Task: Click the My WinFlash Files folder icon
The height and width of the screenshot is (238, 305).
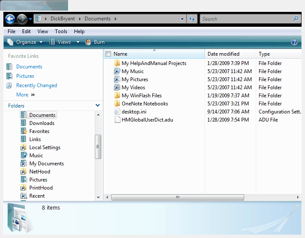Action: pos(117,96)
